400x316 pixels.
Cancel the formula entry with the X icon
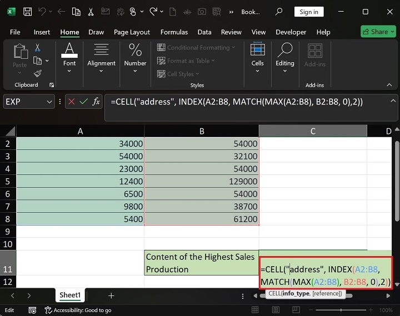72,102
